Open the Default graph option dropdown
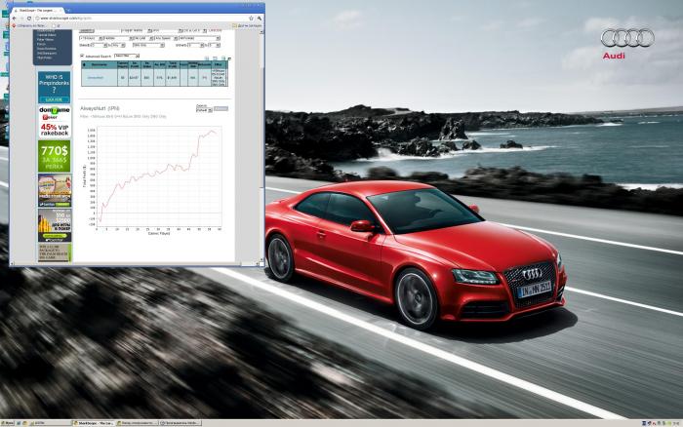 coord(204,110)
